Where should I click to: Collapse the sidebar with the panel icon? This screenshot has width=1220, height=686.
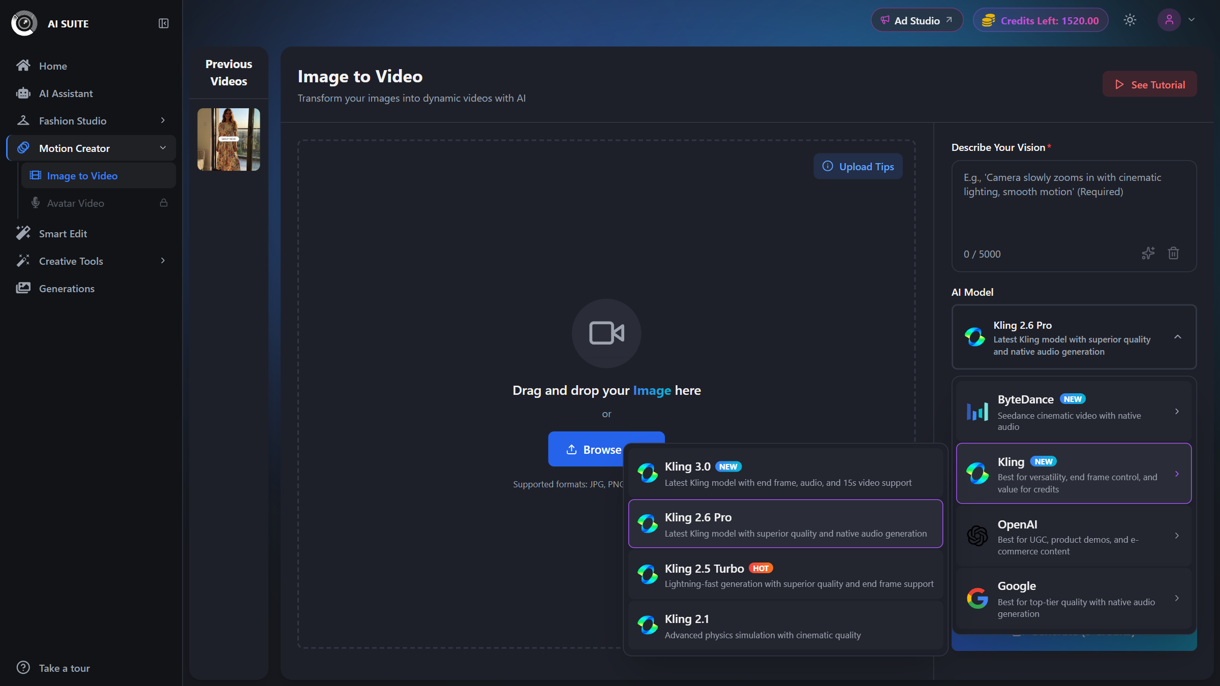[x=164, y=23]
